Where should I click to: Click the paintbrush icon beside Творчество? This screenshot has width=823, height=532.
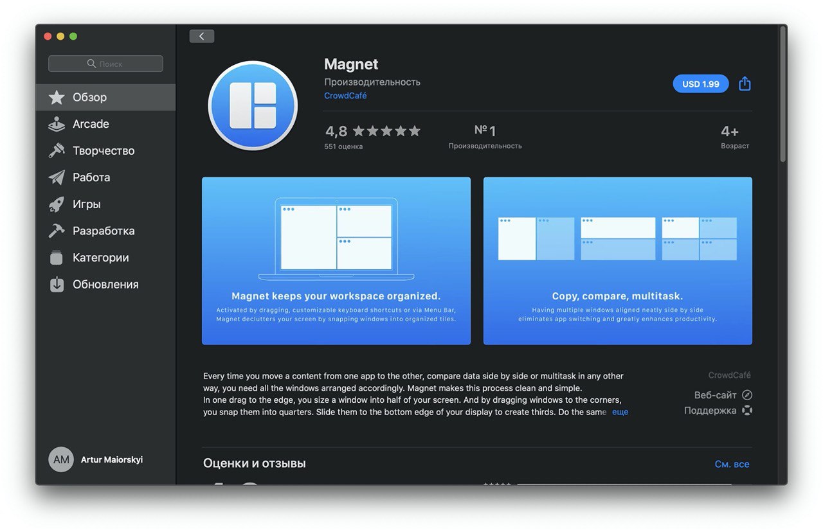tap(57, 151)
